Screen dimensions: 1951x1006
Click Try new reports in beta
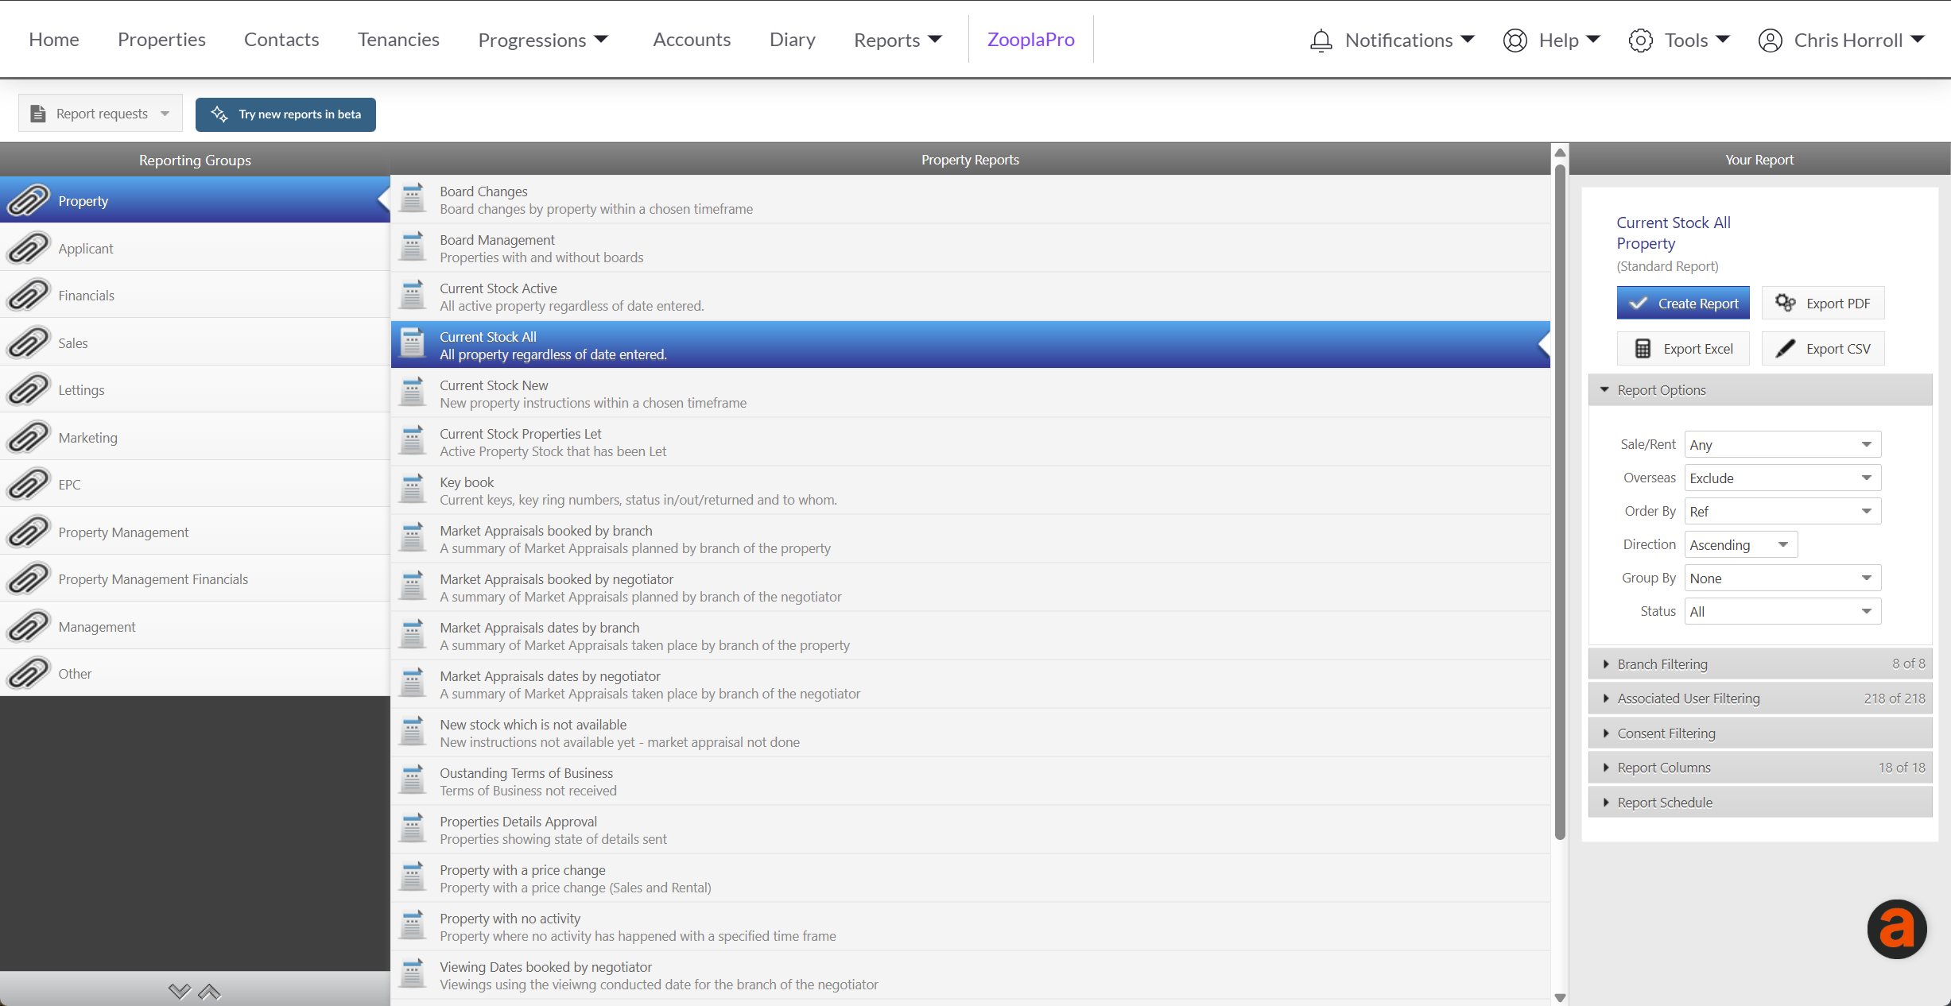(285, 114)
